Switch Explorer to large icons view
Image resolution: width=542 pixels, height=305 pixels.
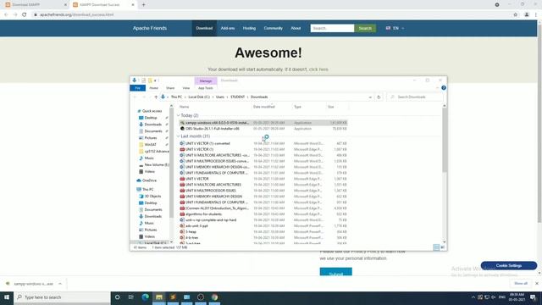point(443,247)
